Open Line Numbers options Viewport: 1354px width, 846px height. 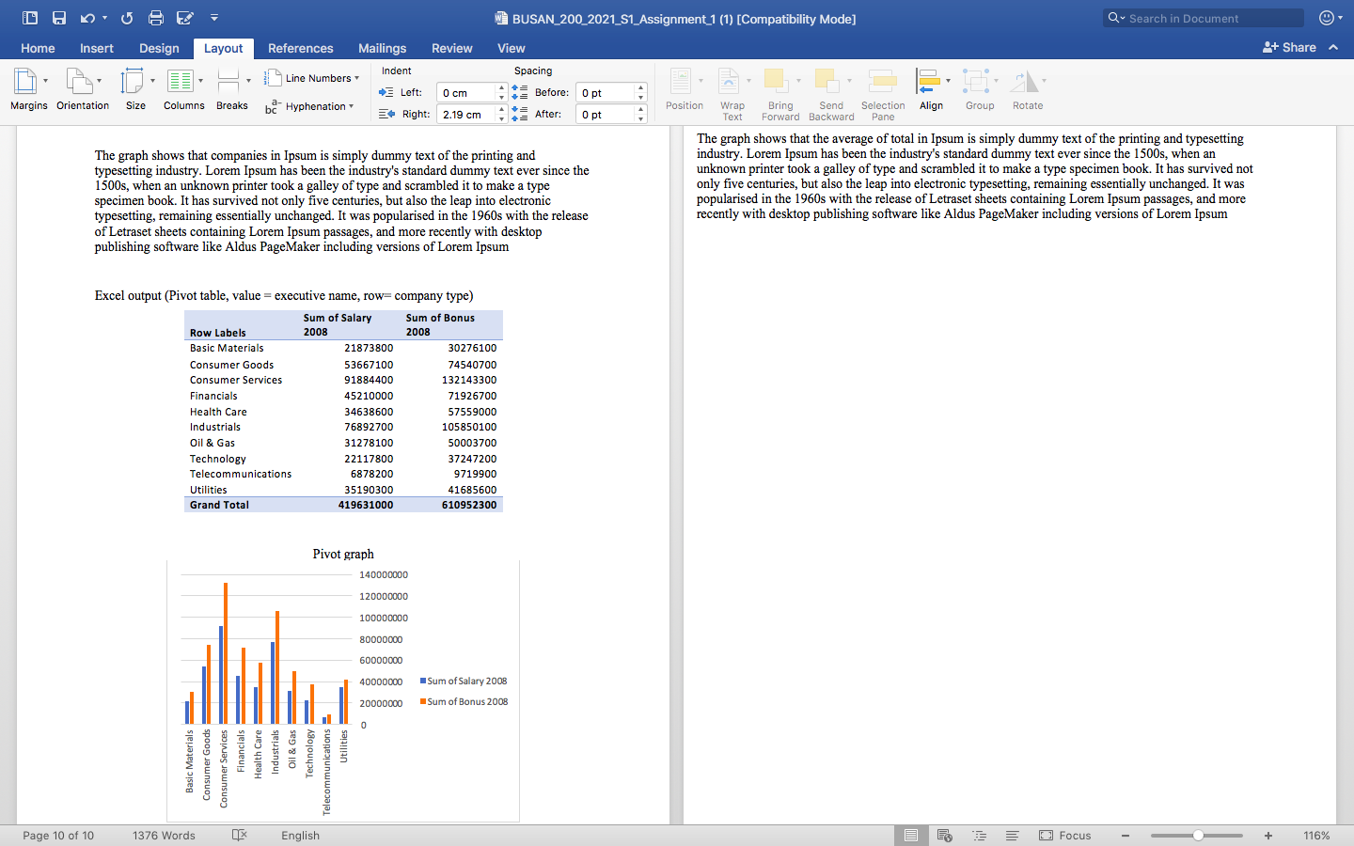(312, 78)
